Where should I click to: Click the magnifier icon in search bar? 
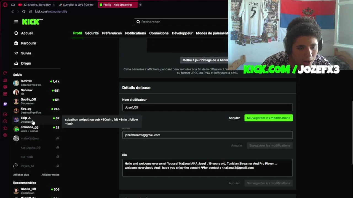tap(138, 22)
